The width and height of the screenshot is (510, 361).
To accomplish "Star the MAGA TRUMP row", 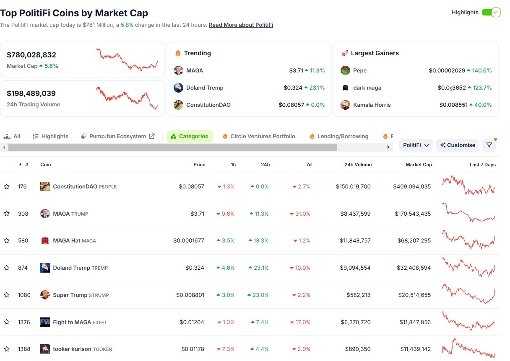I will click(x=7, y=214).
